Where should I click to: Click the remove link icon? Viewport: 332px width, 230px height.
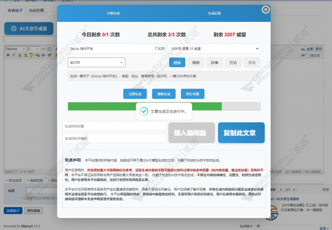pyautogui.click(x=43, y=55)
